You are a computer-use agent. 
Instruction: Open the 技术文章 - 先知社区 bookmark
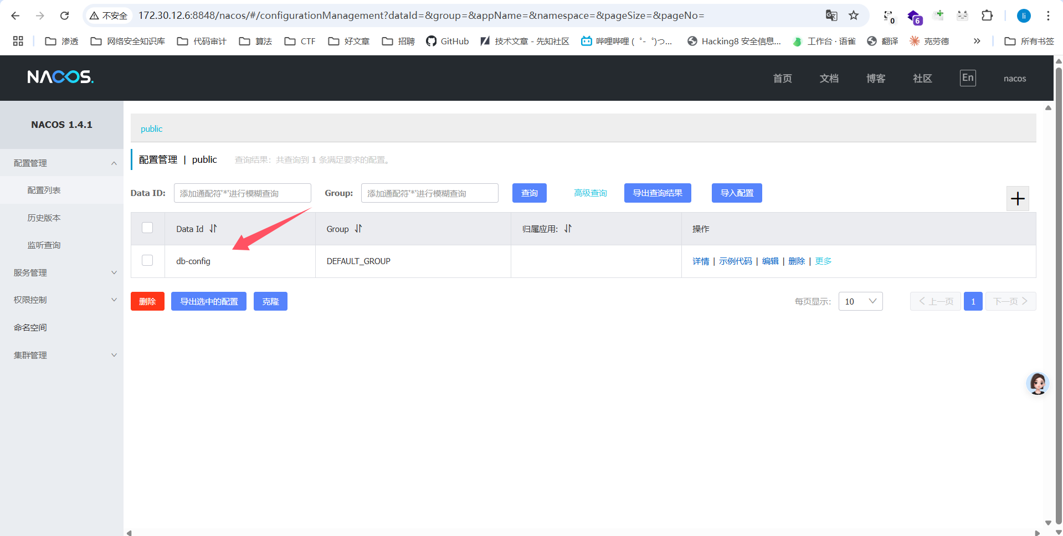525,41
